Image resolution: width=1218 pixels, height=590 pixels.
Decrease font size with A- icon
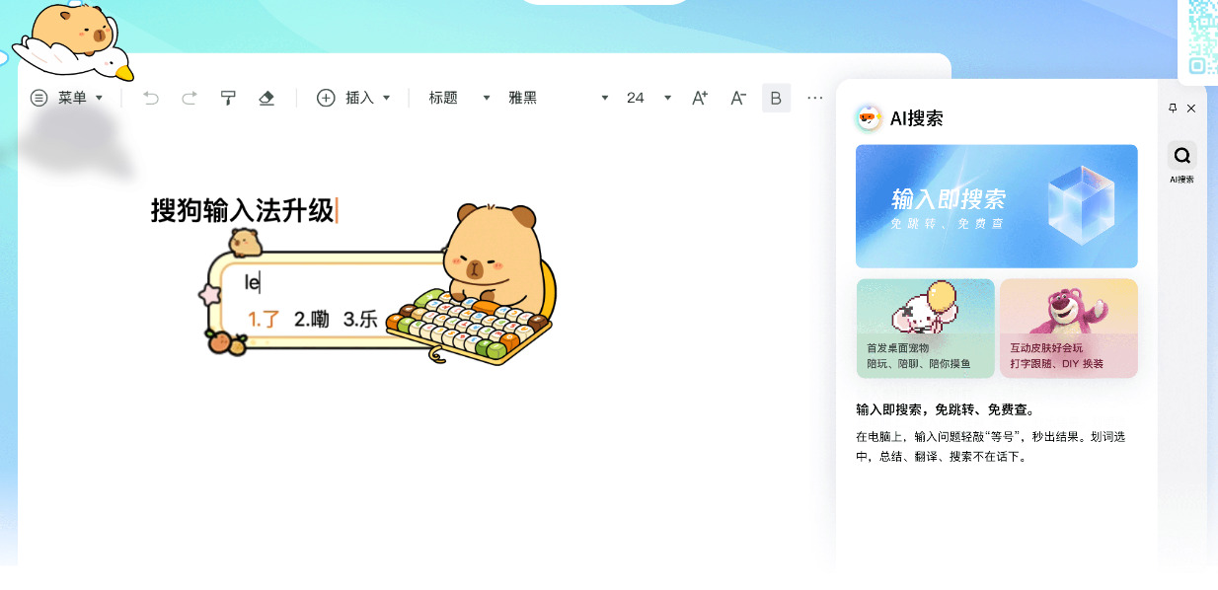pos(738,98)
